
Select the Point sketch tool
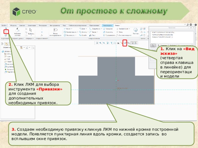click(x=120, y=32)
